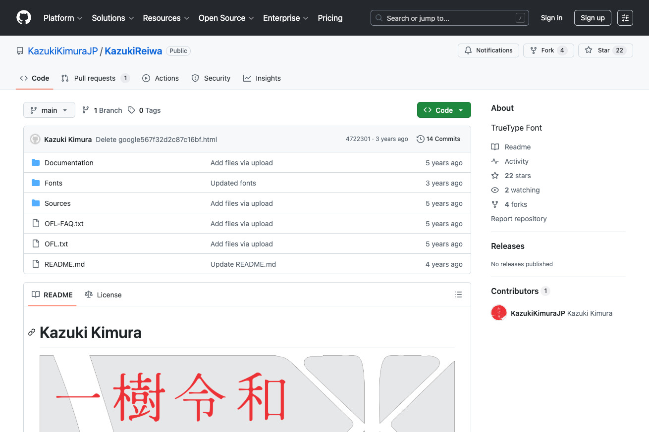This screenshot has height=432, width=649.
Task: Open the green Code dropdown
Action: (443, 110)
